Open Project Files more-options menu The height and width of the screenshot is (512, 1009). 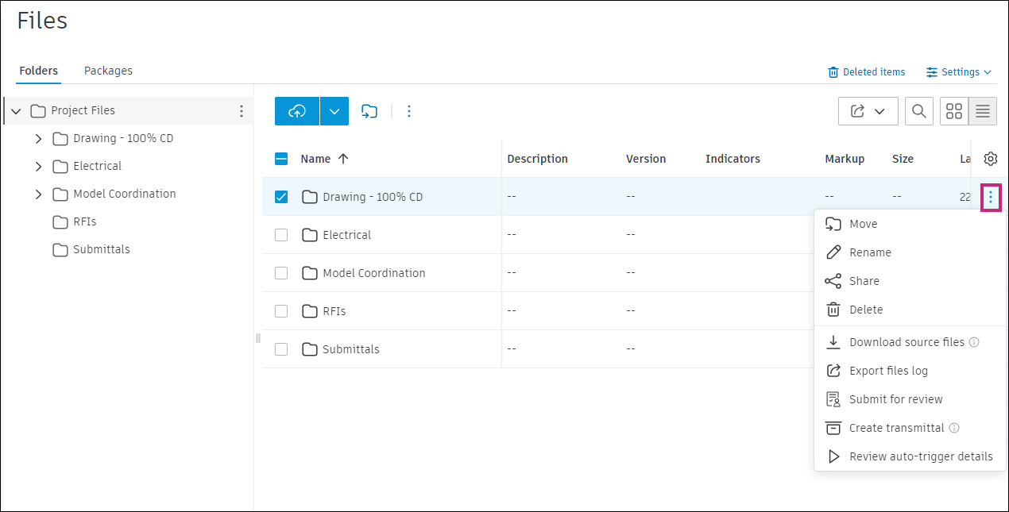[x=242, y=111]
